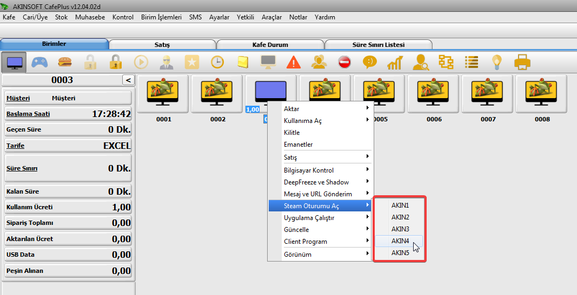
Task: Click the gray monitor toolbar icon
Action: coord(268,63)
